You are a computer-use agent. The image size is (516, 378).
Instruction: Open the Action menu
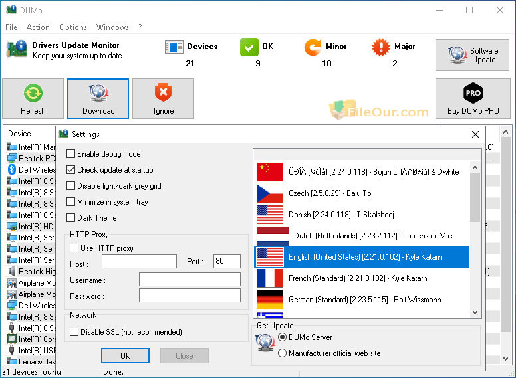tap(38, 27)
